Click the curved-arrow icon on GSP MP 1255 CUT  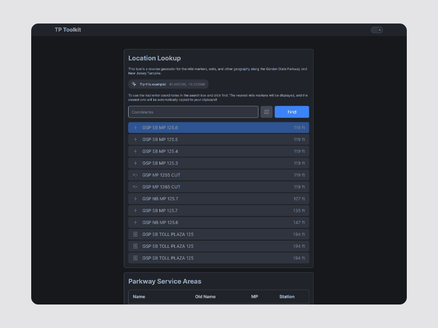coord(135,175)
